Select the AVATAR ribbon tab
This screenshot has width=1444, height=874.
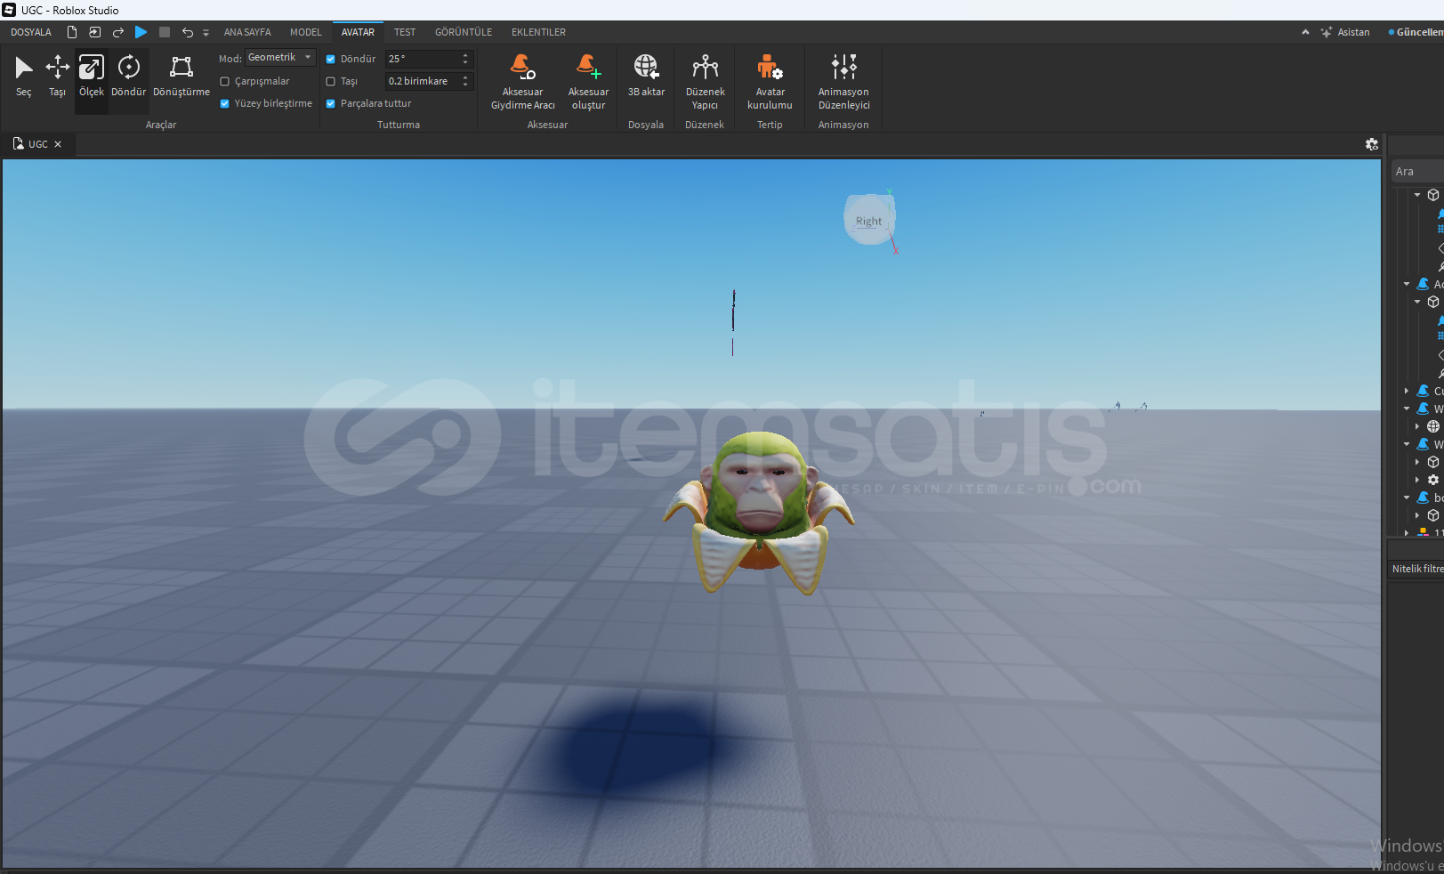pos(358,32)
